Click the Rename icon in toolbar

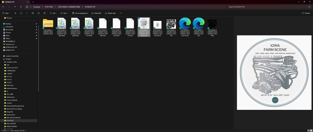(x=33, y=13)
